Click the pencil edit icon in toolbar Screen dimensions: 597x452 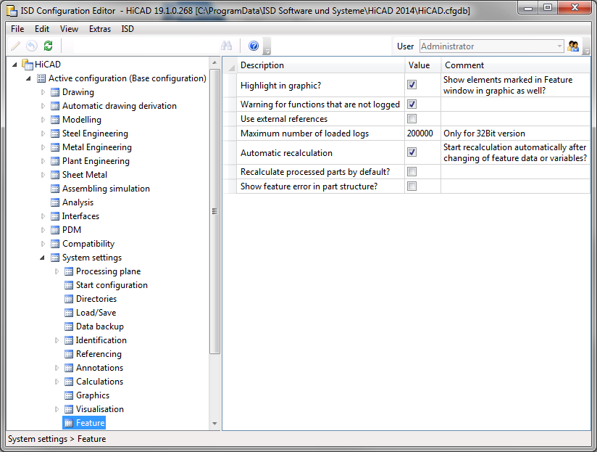(15, 46)
